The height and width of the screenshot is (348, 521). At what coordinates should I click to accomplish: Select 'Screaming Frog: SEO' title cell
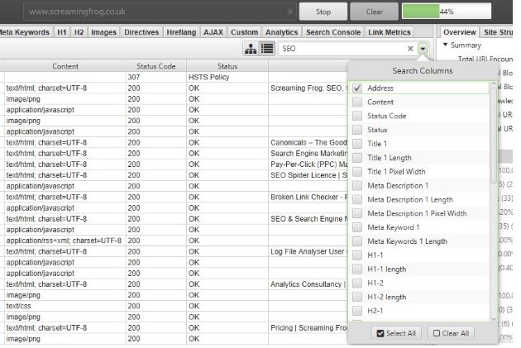308,88
